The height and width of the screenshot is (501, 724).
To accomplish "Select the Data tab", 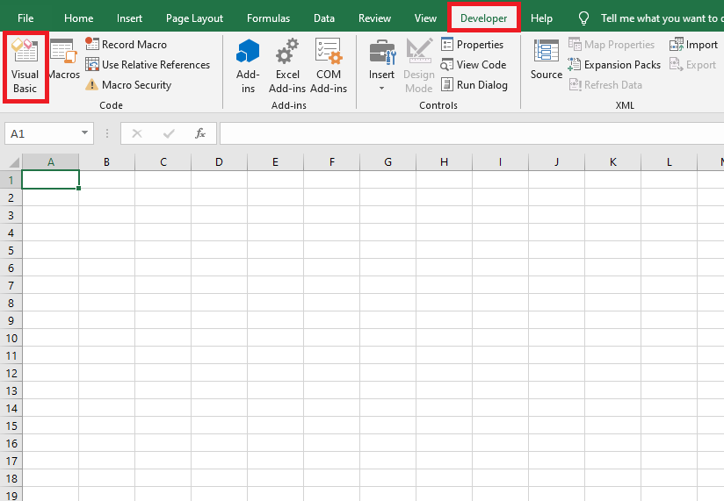I will click(x=324, y=18).
